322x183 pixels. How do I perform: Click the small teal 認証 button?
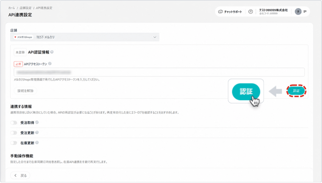(x=296, y=91)
